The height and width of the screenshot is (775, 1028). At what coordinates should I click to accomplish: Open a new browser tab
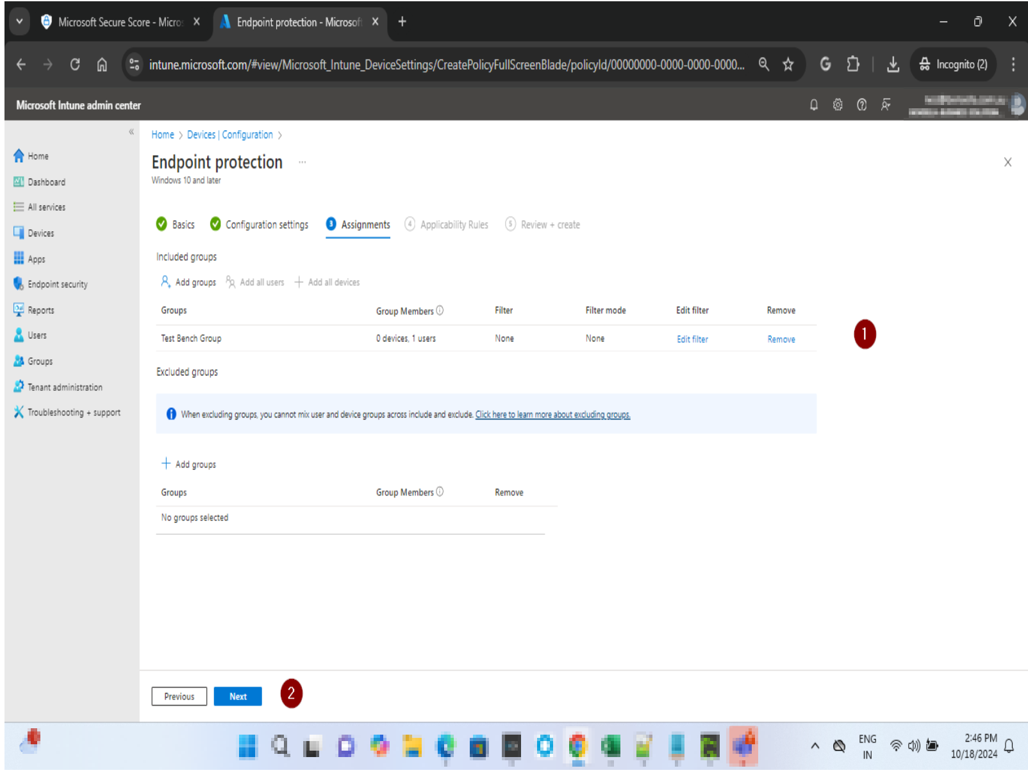(402, 22)
